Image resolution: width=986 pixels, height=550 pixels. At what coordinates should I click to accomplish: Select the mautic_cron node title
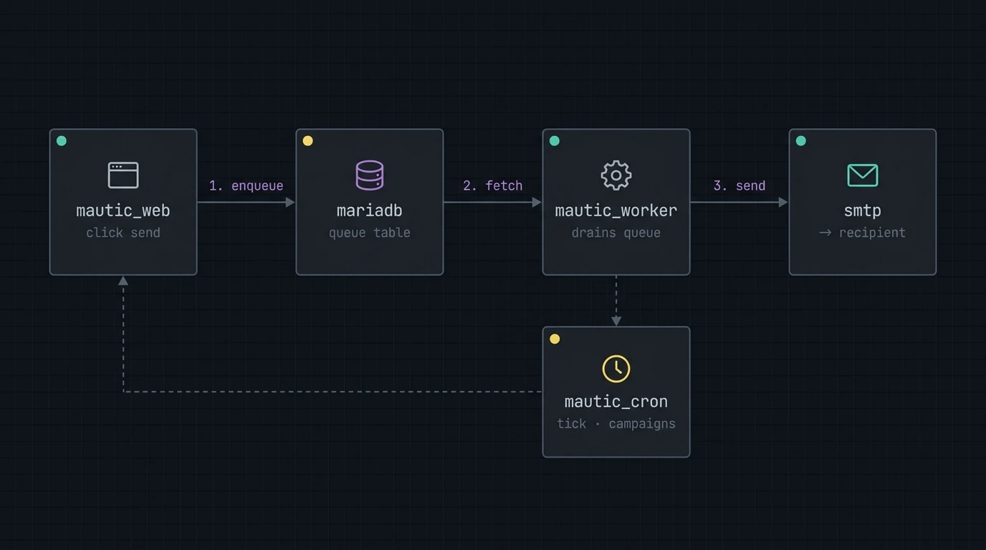pyautogui.click(x=616, y=402)
